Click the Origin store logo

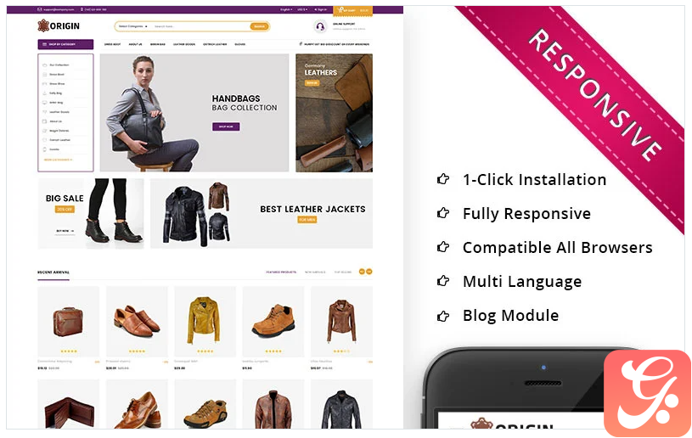[59, 26]
